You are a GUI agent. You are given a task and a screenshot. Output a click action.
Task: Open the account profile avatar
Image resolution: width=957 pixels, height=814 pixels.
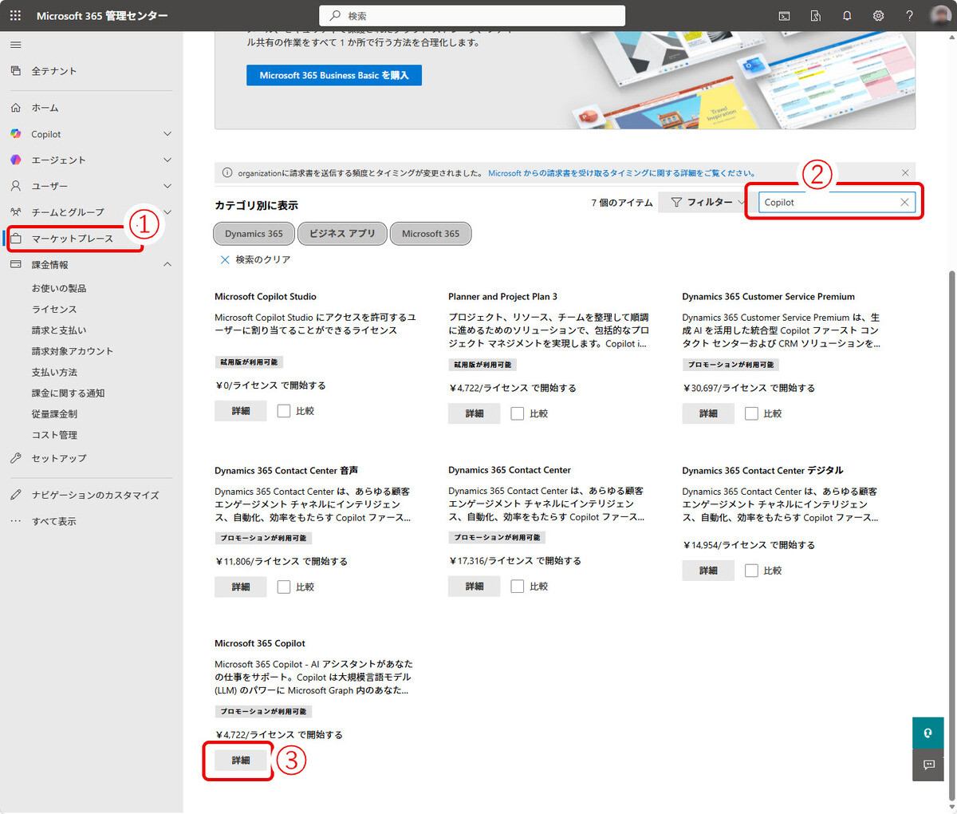coord(940,15)
